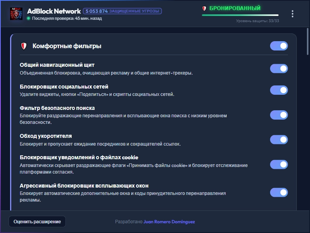The width and height of the screenshot is (310, 233).
Task: Click the Комфортные фильтры section heading
Action: (x=67, y=46)
